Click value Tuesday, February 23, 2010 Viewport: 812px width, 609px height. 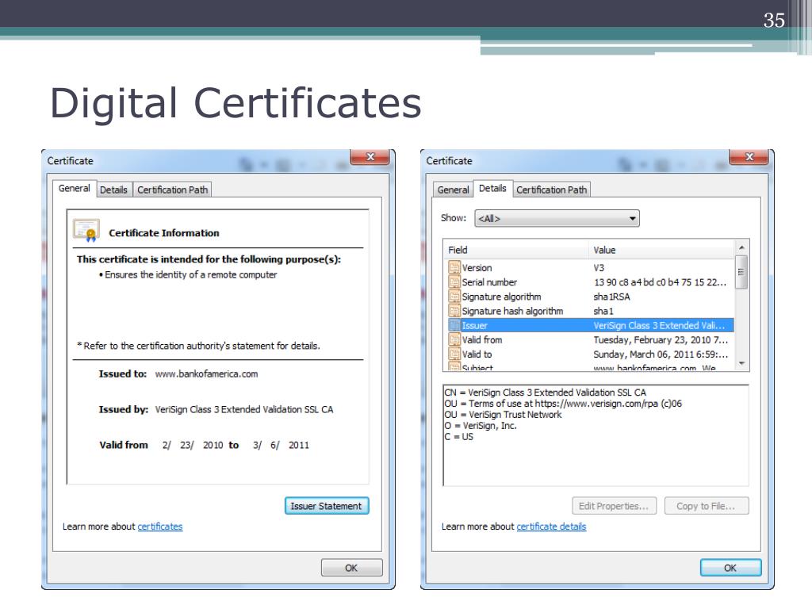tap(661, 340)
